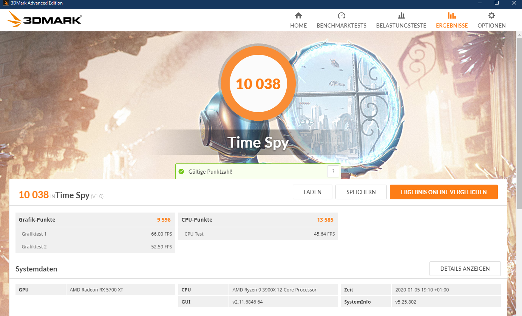Open the BELASTUNGSTESTE tab
The height and width of the screenshot is (316, 522).
click(401, 20)
